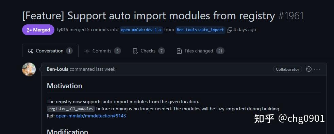Open the open-mmlab:dev-1.x base branch
Screen dimensions: 334x134
141,30
